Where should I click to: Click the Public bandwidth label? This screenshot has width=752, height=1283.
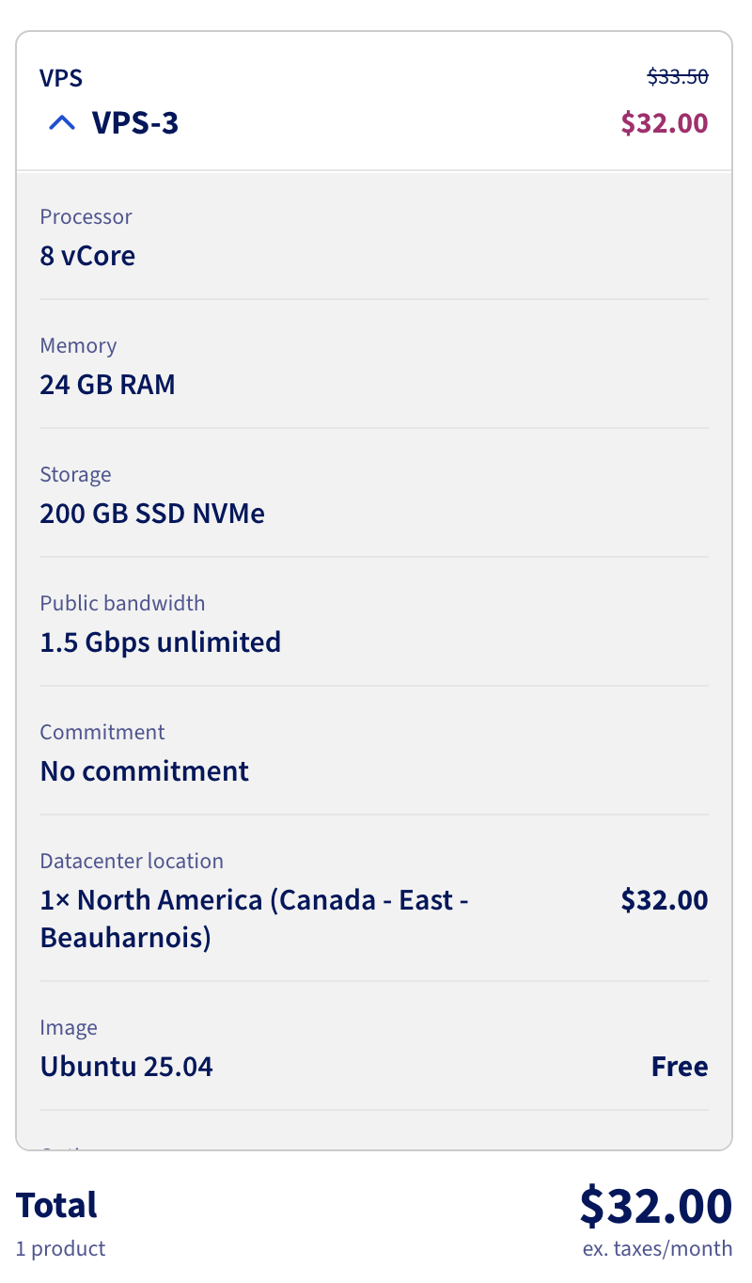tap(122, 603)
